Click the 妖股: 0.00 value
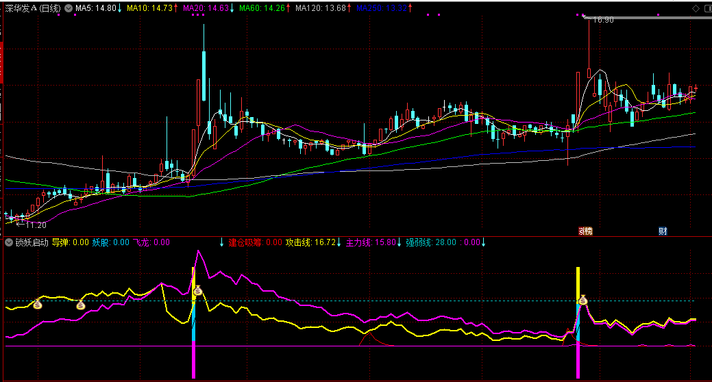This screenshot has height=382, width=712. click(111, 243)
